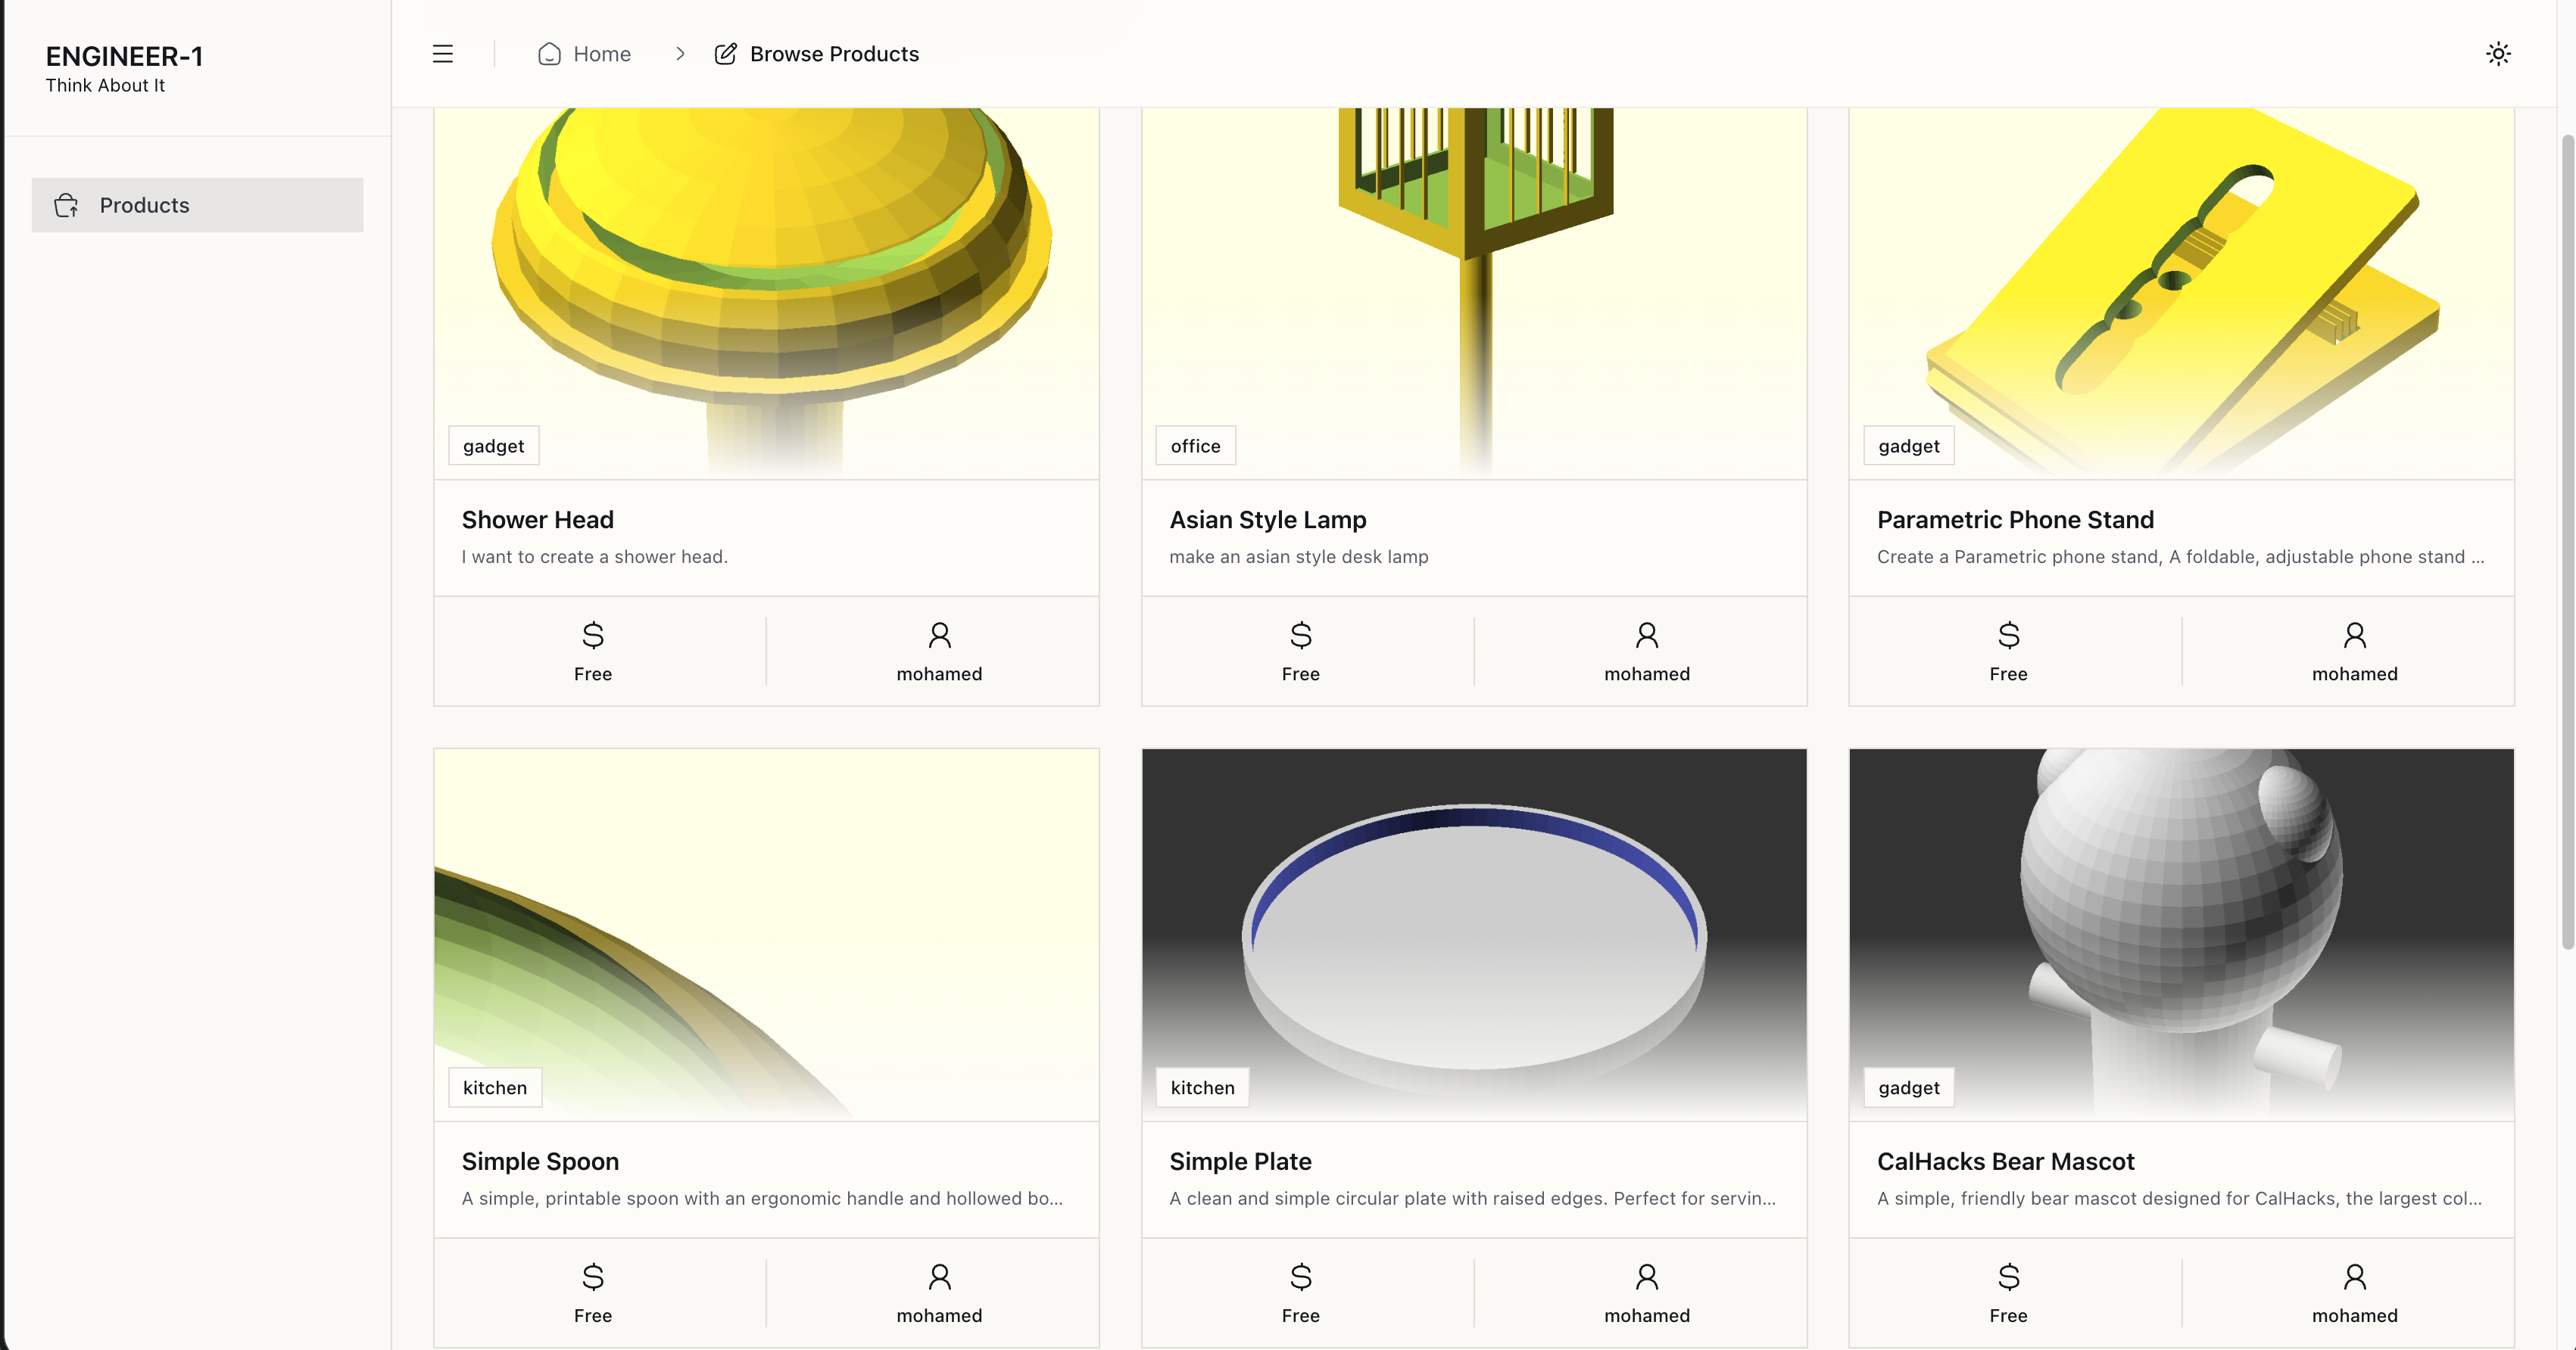Click Asian Style Lamp's user profile icon
2576x1350 pixels.
(1646, 636)
